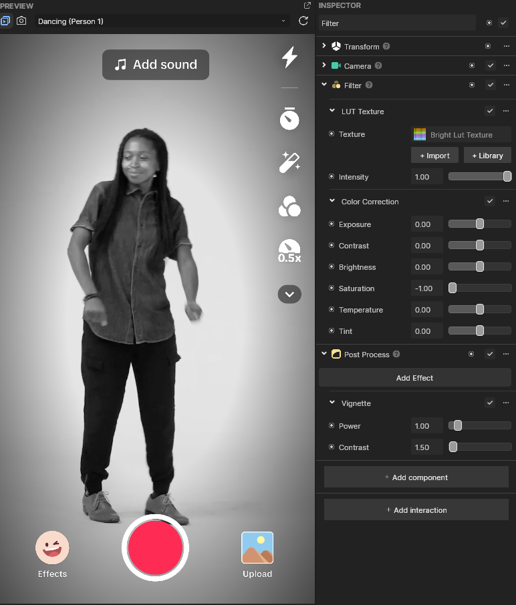
Task: Open the timer stopwatch icon in preview
Action: tap(289, 118)
